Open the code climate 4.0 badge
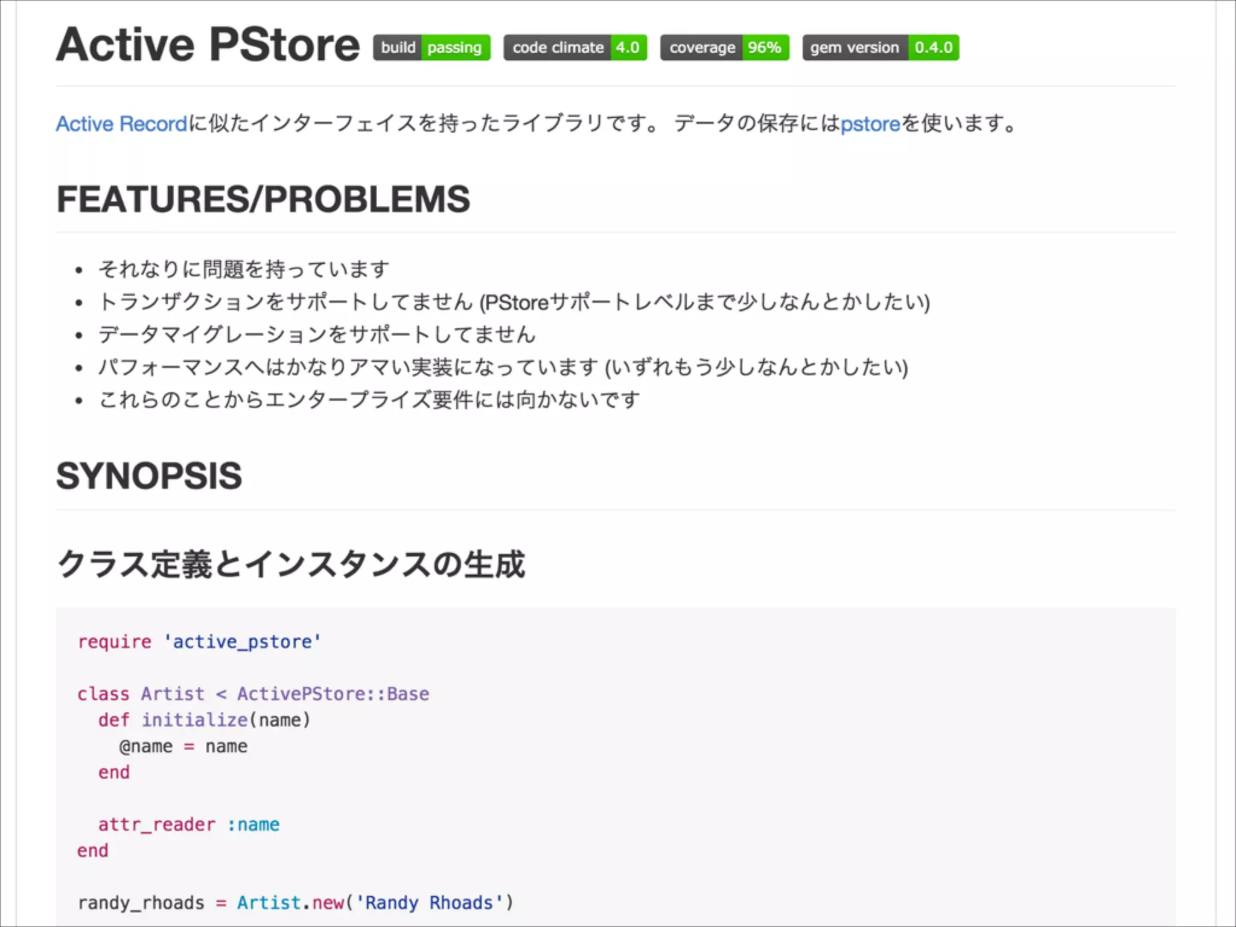This screenshot has height=927, width=1236. [575, 48]
